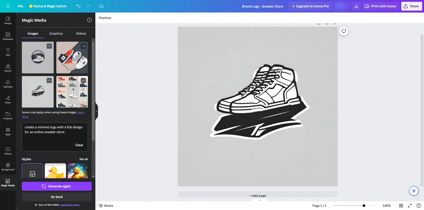Open the Notes panel
Image resolution: width=424 pixels, height=210 pixels.
pos(106,206)
